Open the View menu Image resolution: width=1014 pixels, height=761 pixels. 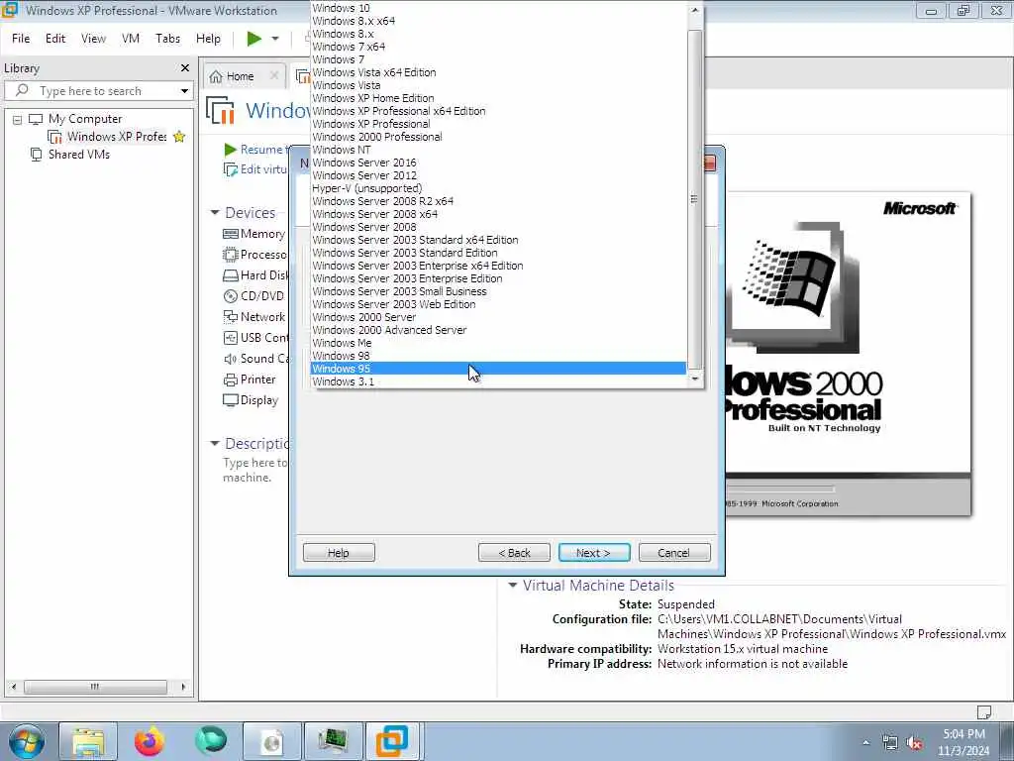coord(94,39)
